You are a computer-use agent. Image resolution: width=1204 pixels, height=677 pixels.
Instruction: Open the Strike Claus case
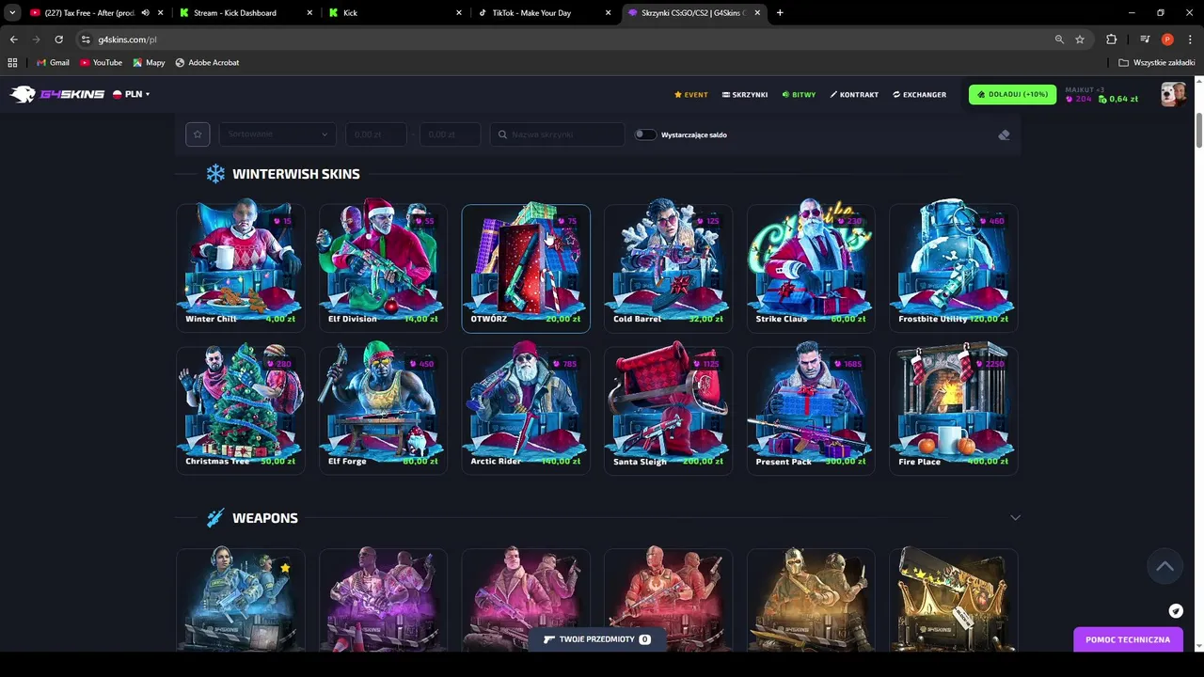point(811,268)
